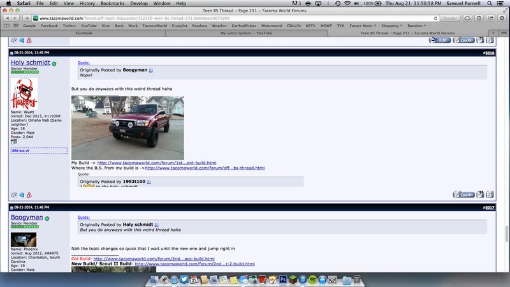Click the Wi-Fi status icon
Image resolution: width=510 pixels, height=287 pixels.
tap(347, 3)
